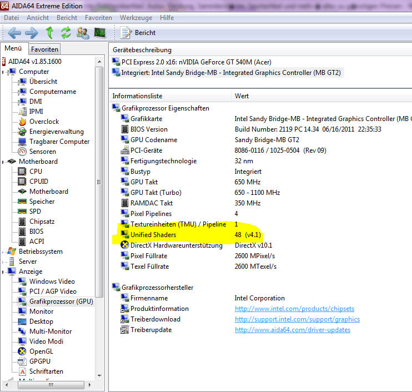The image size is (412, 392).
Task: Click the horizontal scrollbar right arrow
Action: (x=89, y=385)
